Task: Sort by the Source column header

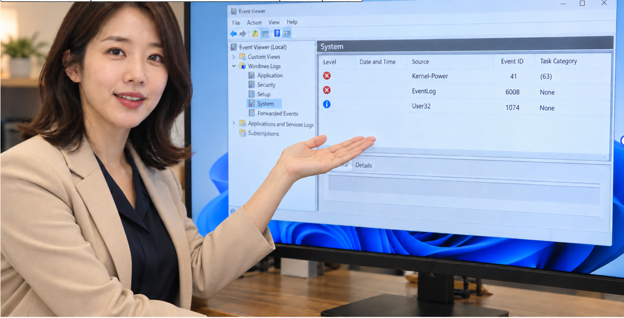Action: (x=420, y=62)
